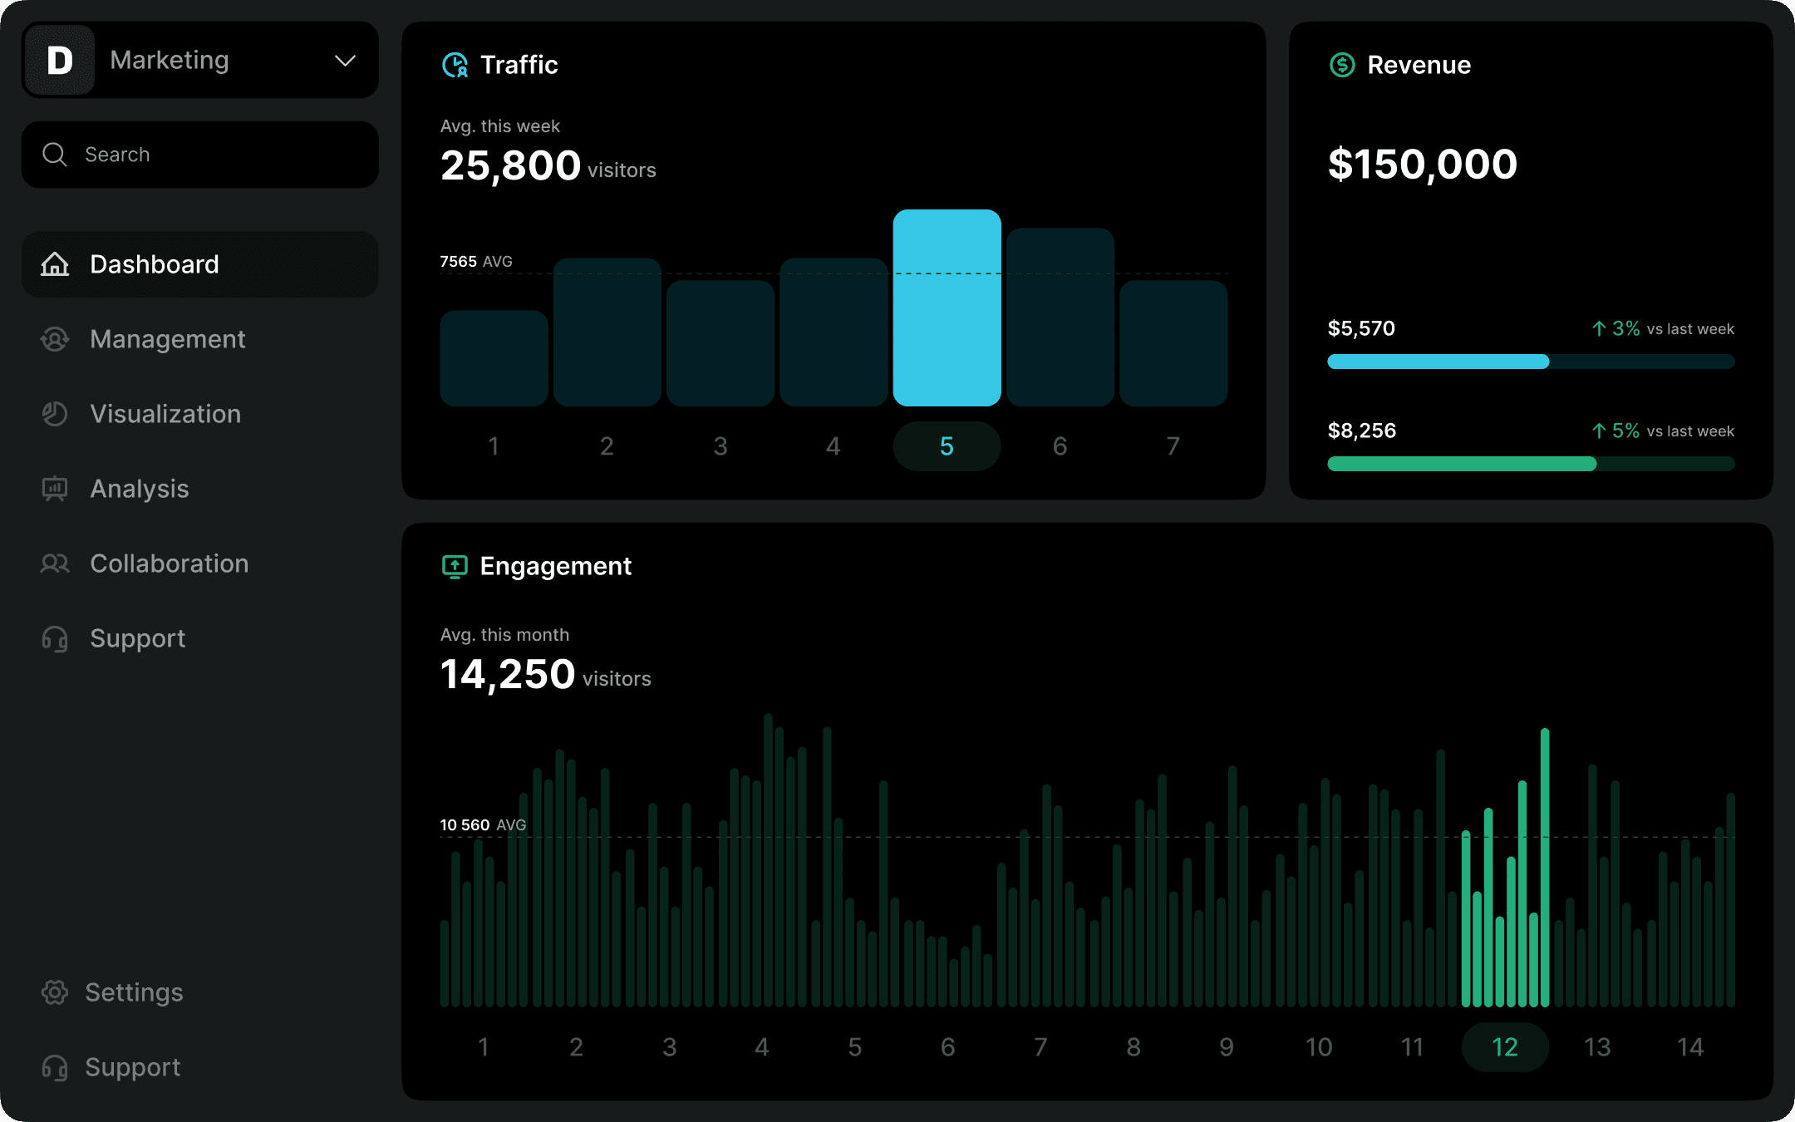This screenshot has height=1122, width=1795.
Task: Select day 7 in Traffic chart
Action: pyautogui.click(x=1173, y=446)
